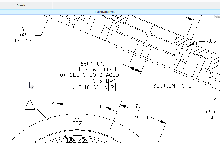
Task: Click the centered hole circle under section line A
Action: pyautogui.click(x=77, y=121)
